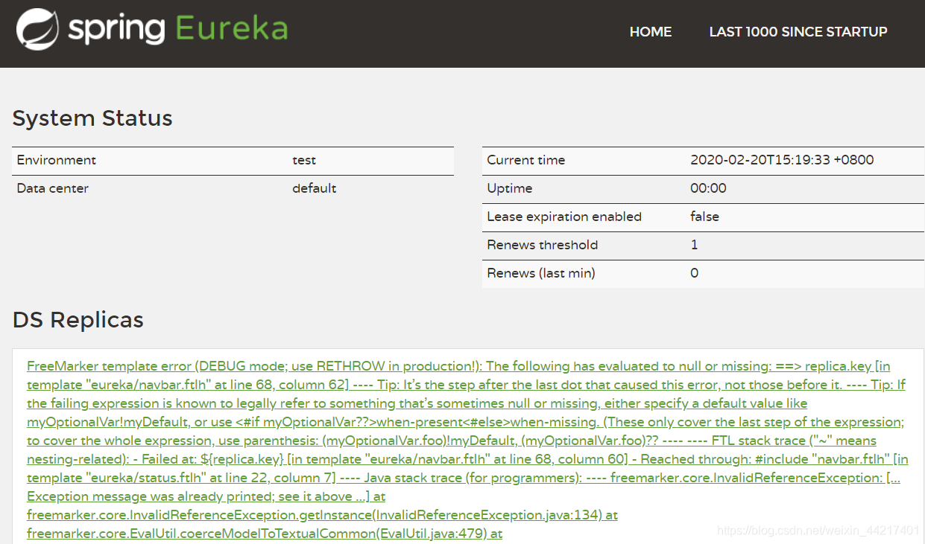
Task: Click the environment value 'test'
Action: [304, 160]
